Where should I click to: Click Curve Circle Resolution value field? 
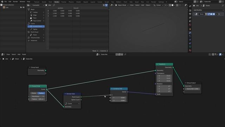click(x=38, y=96)
